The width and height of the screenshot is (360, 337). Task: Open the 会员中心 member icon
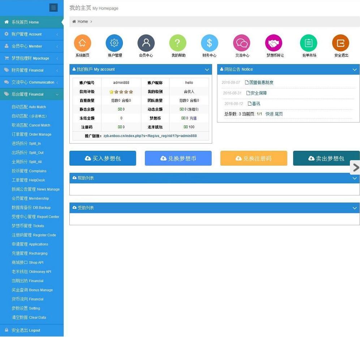(x=146, y=43)
